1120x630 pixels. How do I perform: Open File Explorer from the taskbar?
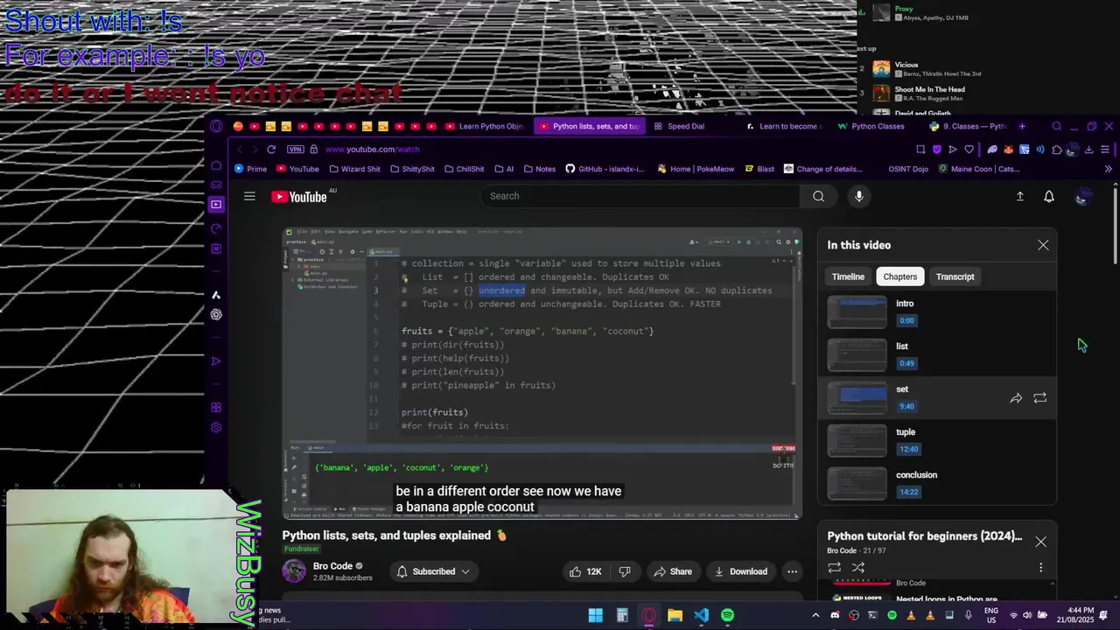675,615
